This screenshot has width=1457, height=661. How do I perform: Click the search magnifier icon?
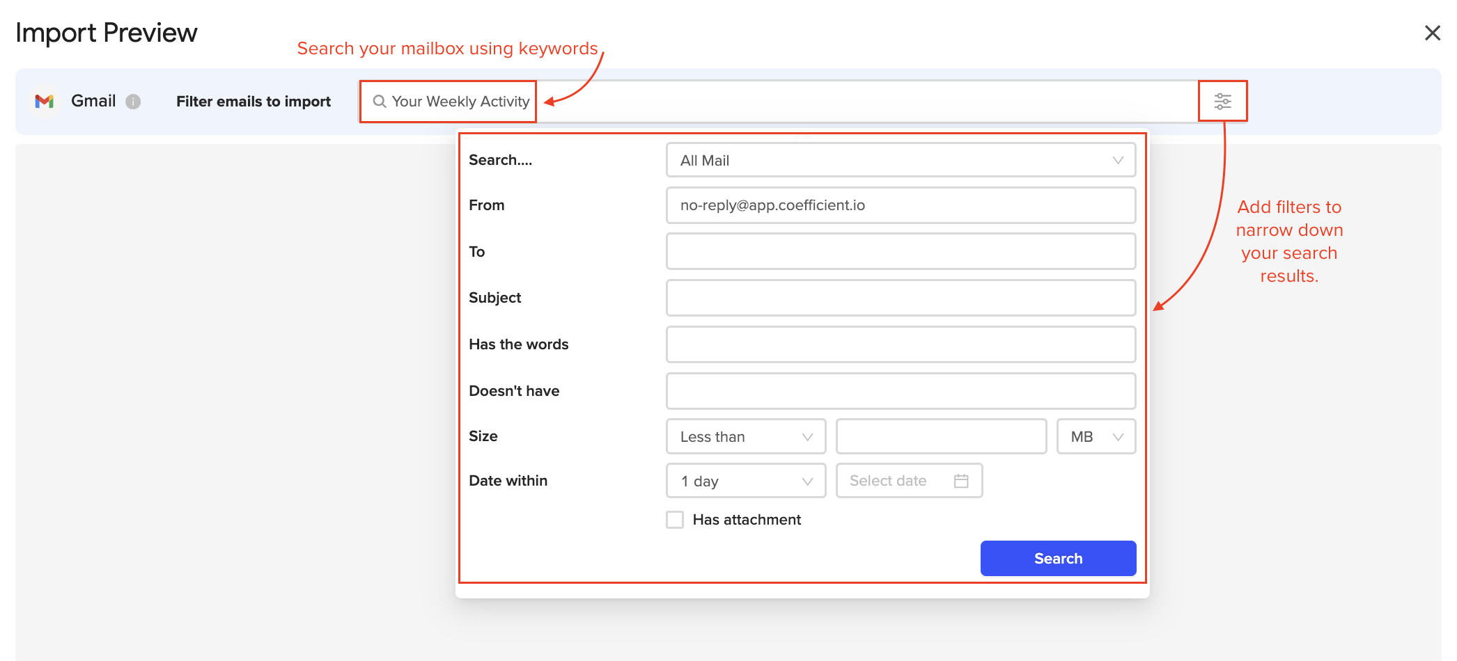(380, 102)
